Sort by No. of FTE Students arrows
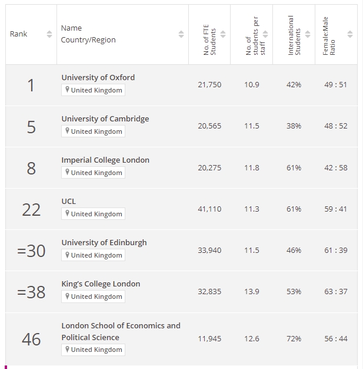This screenshot has width=363, height=369. tap(223, 34)
